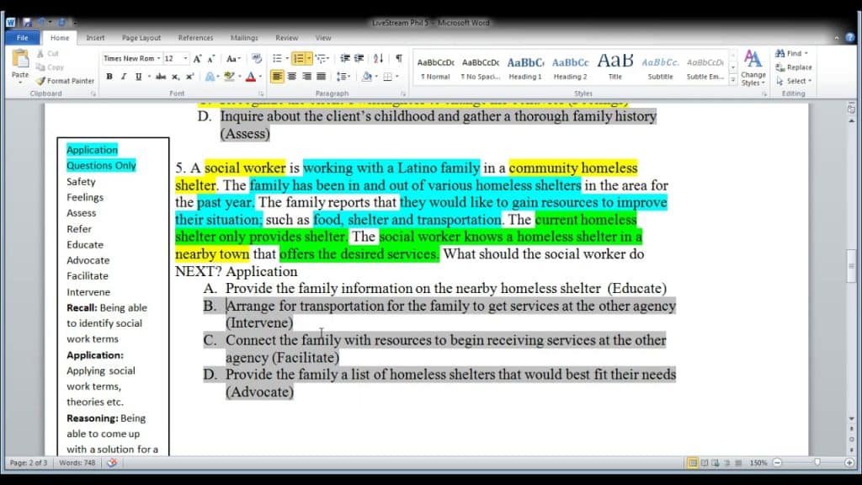Apply shading color to paragraph

367,77
